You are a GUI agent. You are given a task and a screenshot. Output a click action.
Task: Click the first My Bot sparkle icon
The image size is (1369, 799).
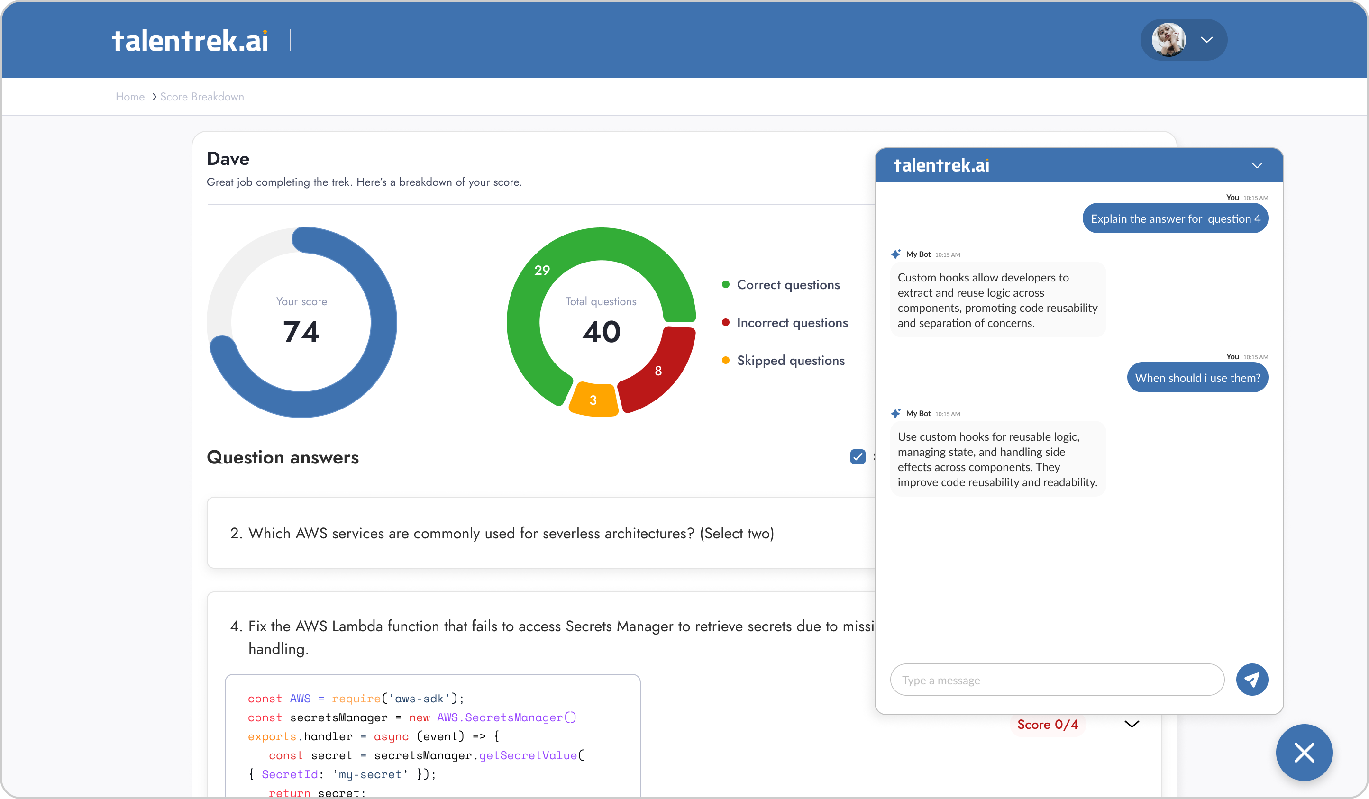point(896,254)
